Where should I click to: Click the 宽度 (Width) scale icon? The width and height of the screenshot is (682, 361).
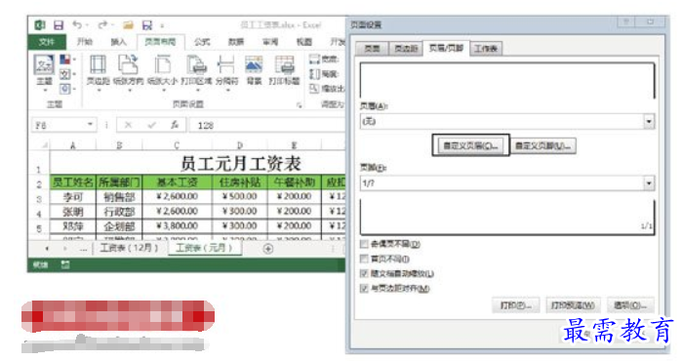point(314,60)
